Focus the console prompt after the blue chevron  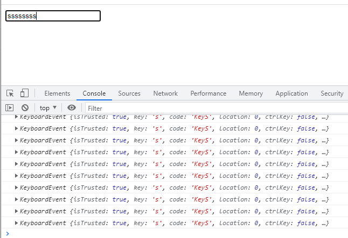click(179, 233)
